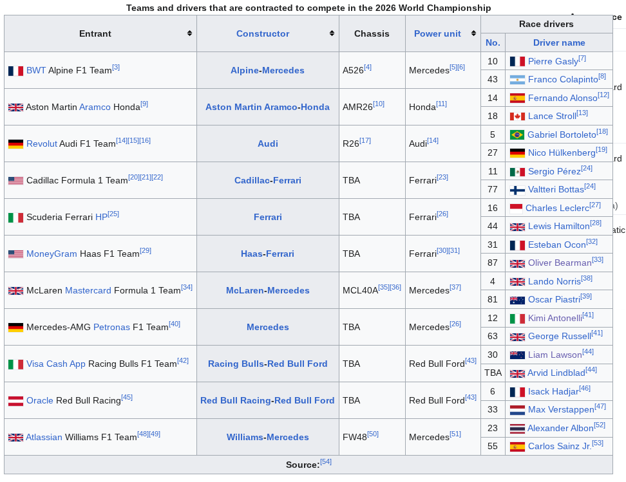Click the Italian flag beside Scuderia Ferrari HP
The height and width of the screenshot is (482, 626).
point(15,218)
